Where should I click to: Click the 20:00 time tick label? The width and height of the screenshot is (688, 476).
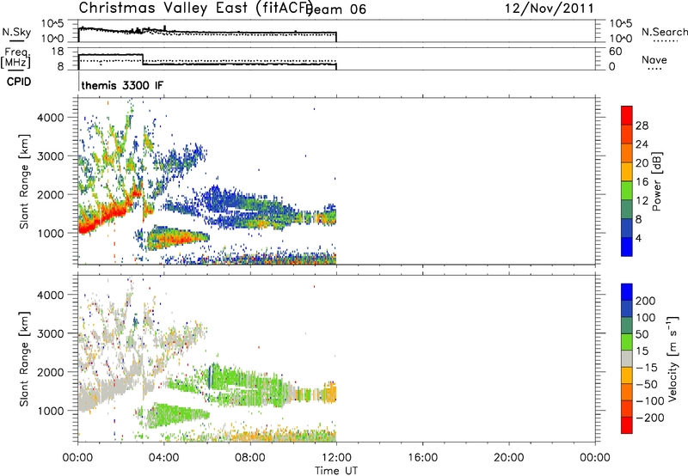click(x=508, y=458)
